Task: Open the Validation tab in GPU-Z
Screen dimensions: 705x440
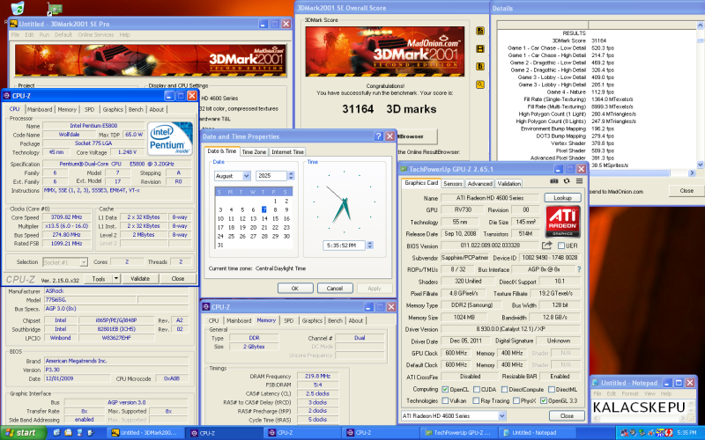Action: click(509, 184)
